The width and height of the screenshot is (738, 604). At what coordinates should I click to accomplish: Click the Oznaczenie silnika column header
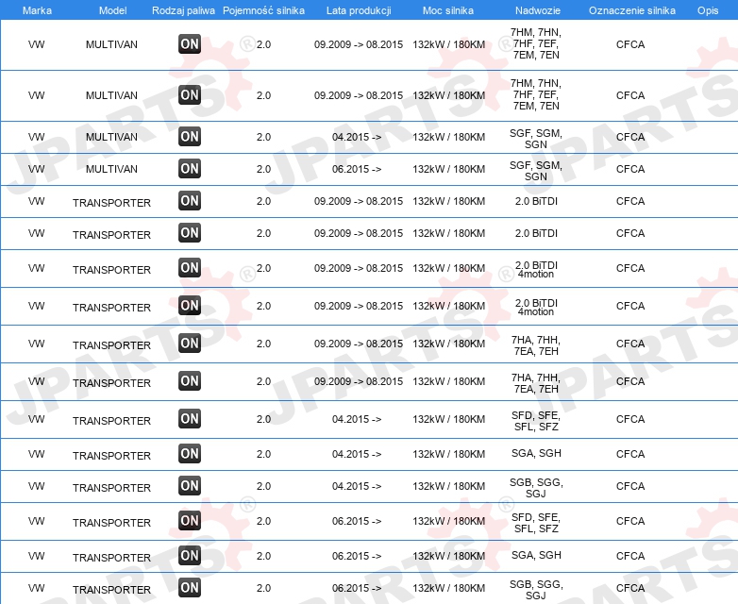(632, 10)
